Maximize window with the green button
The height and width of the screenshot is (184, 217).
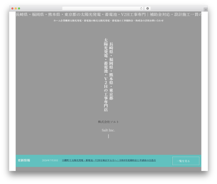(19, 8)
